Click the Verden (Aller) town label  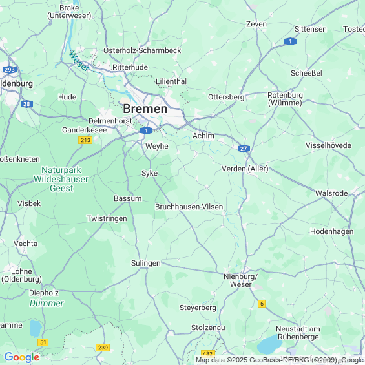click(245, 169)
